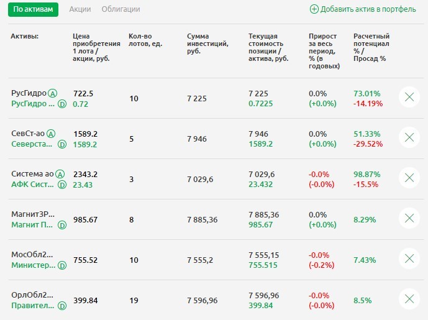Click the D badge in ОрлОбл2 row
This screenshot has height=320, width=428.
[62, 306]
